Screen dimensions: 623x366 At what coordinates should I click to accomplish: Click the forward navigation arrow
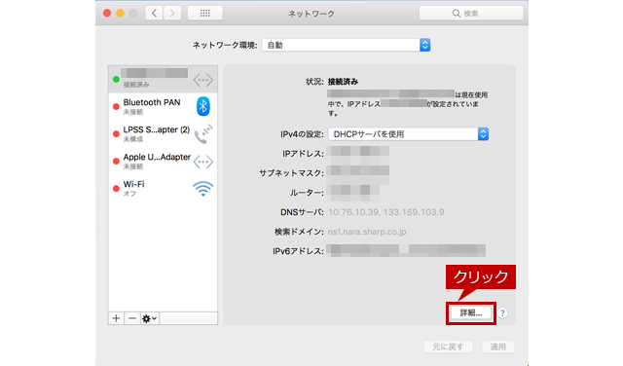172,14
